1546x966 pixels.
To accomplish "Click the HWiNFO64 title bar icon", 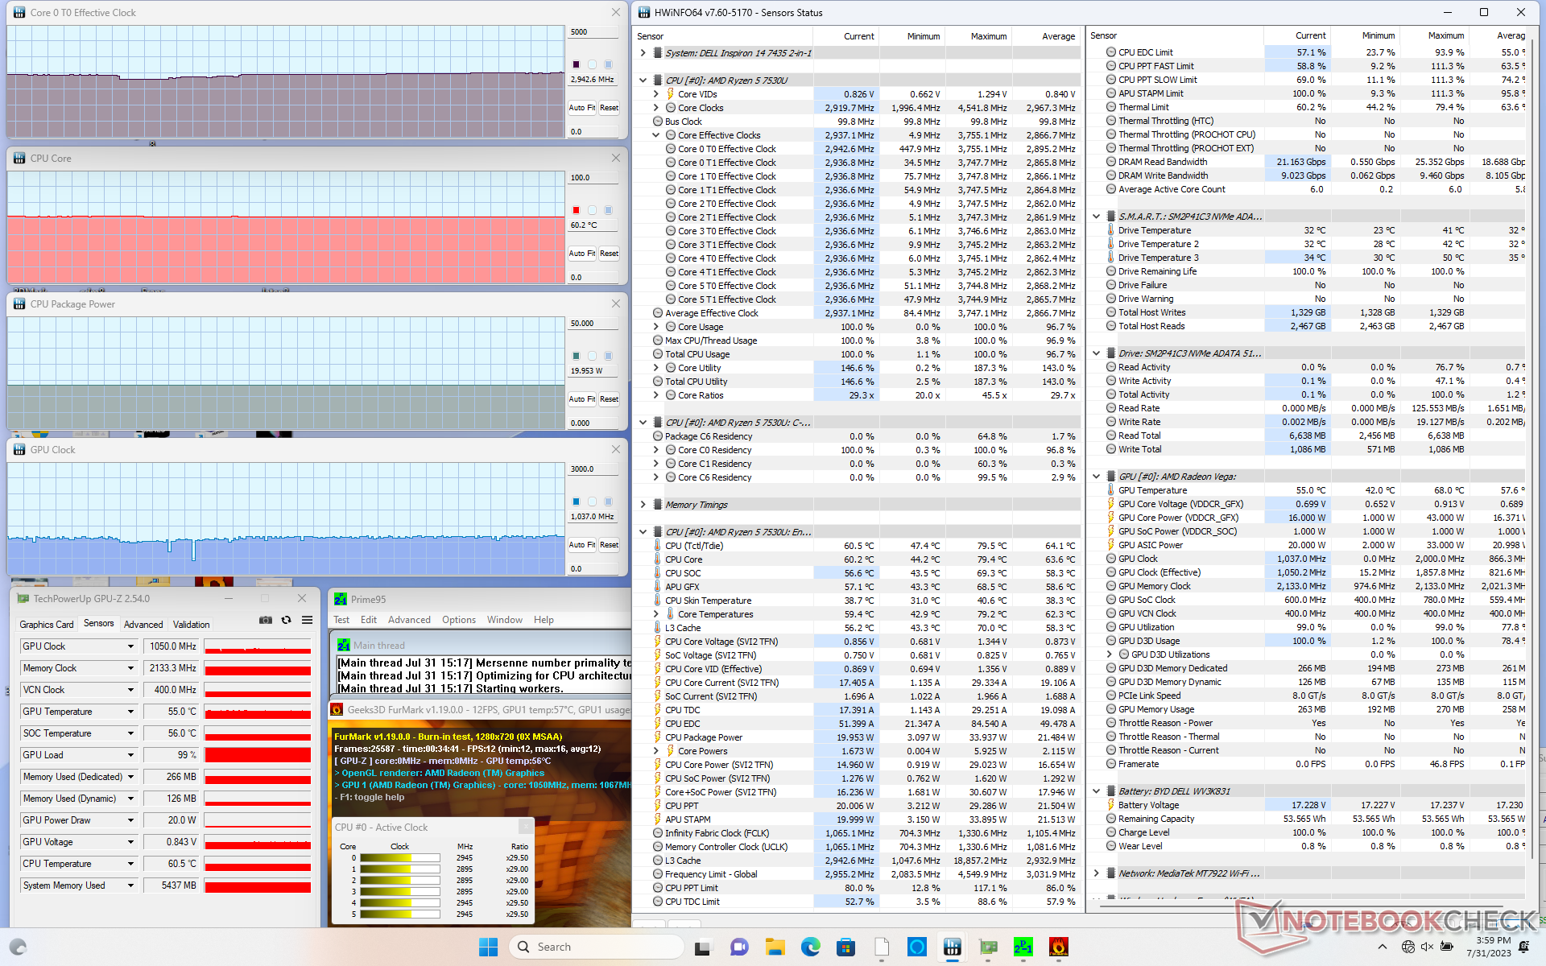I will [x=643, y=12].
